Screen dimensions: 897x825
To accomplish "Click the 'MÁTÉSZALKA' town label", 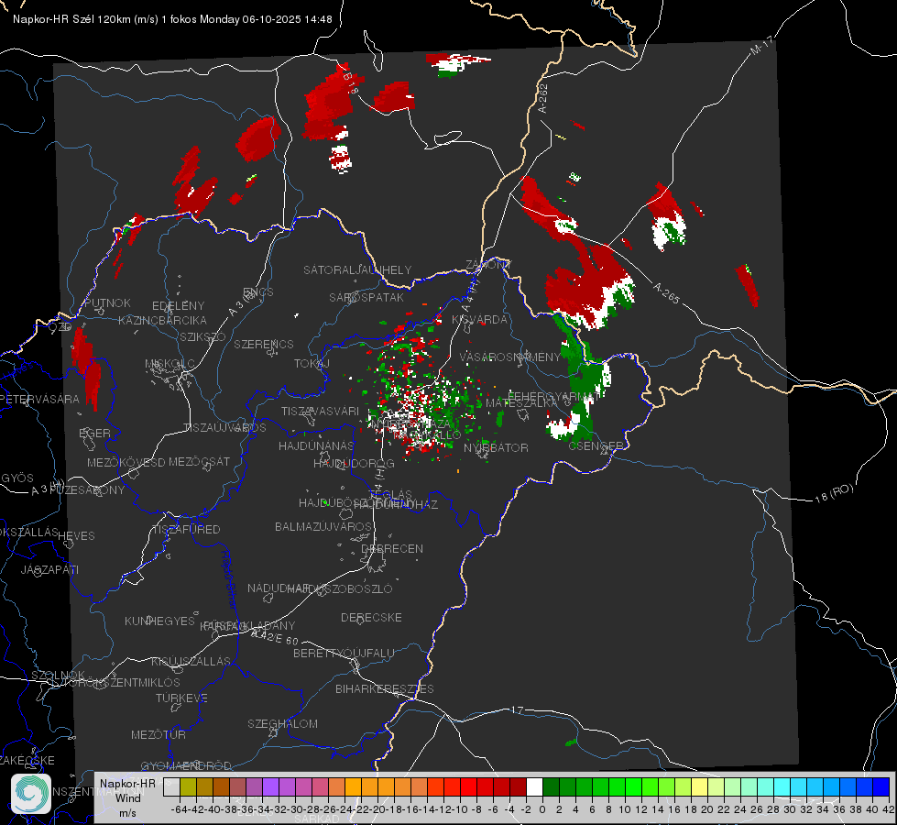I will tap(521, 403).
